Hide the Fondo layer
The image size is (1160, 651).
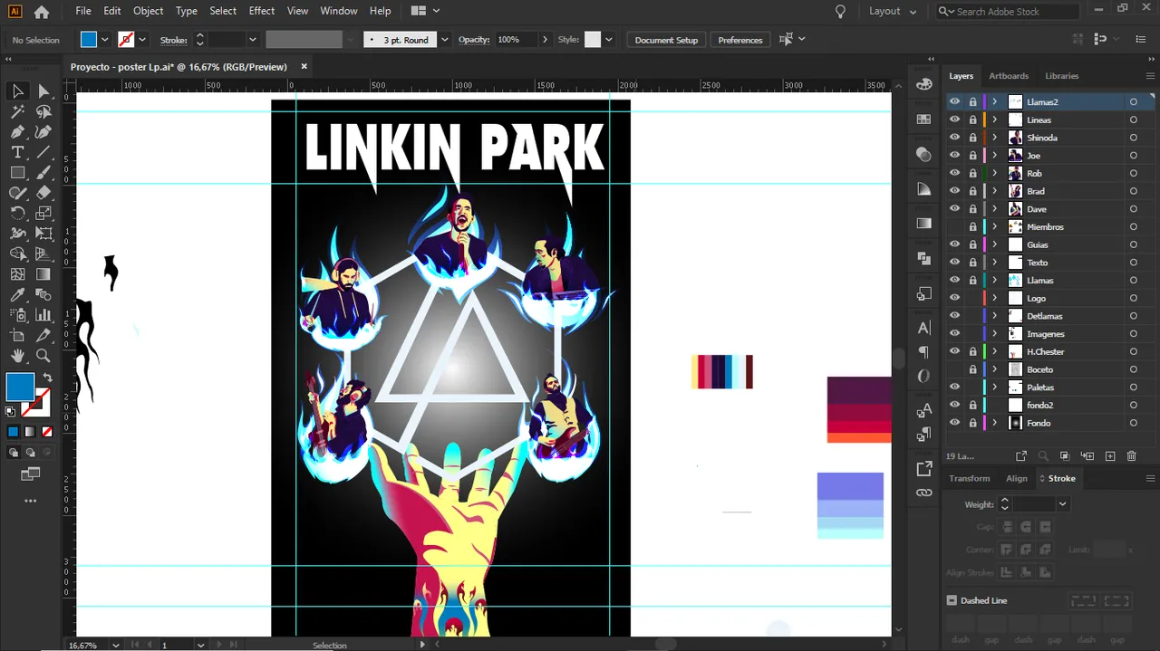coord(954,423)
